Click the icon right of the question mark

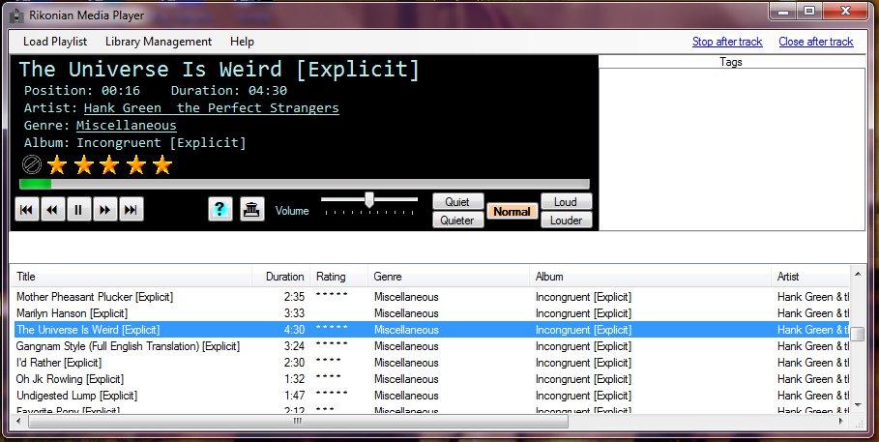251,210
